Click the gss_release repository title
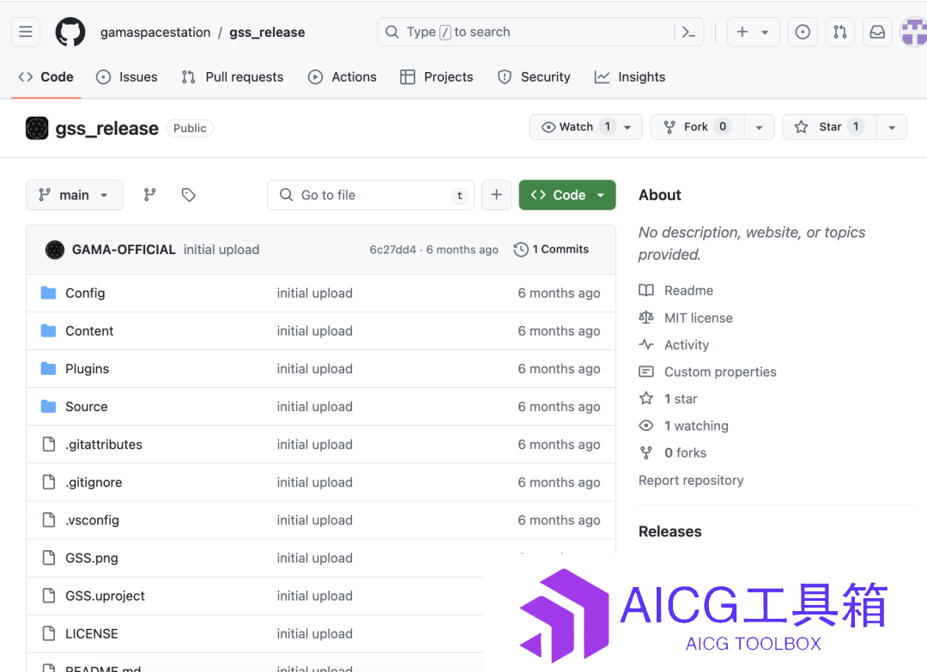Image resolution: width=927 pixels, height=672 pixels. click(107, 128)
